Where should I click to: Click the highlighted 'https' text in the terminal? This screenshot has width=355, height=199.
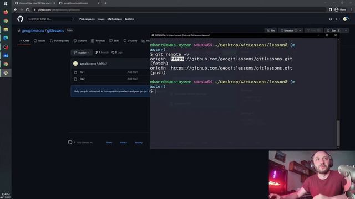point(177,59)
